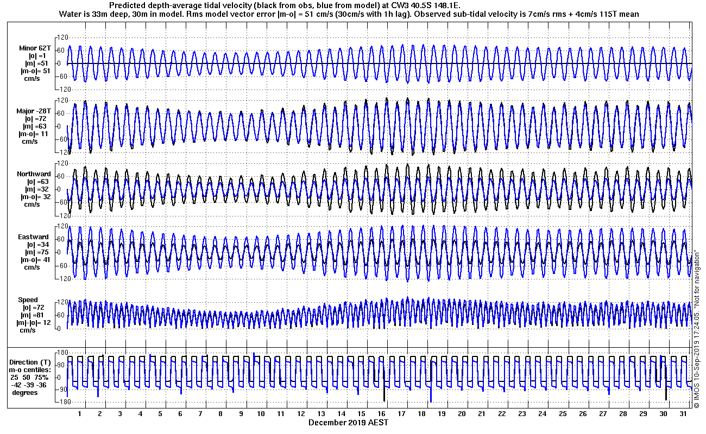The height and width of the screenshot is (434, 706).
Task: Click the day '25' tick label
Action: [563, 414]
